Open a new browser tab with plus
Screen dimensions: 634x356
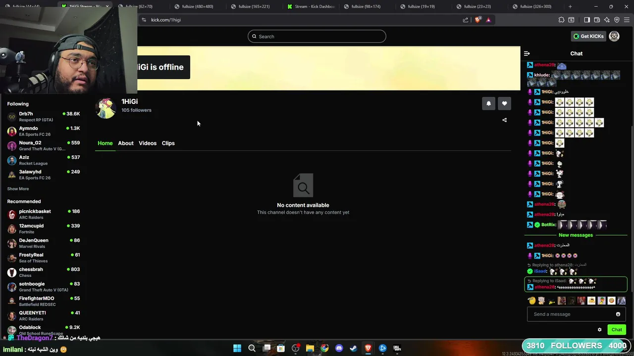(570, 6)
